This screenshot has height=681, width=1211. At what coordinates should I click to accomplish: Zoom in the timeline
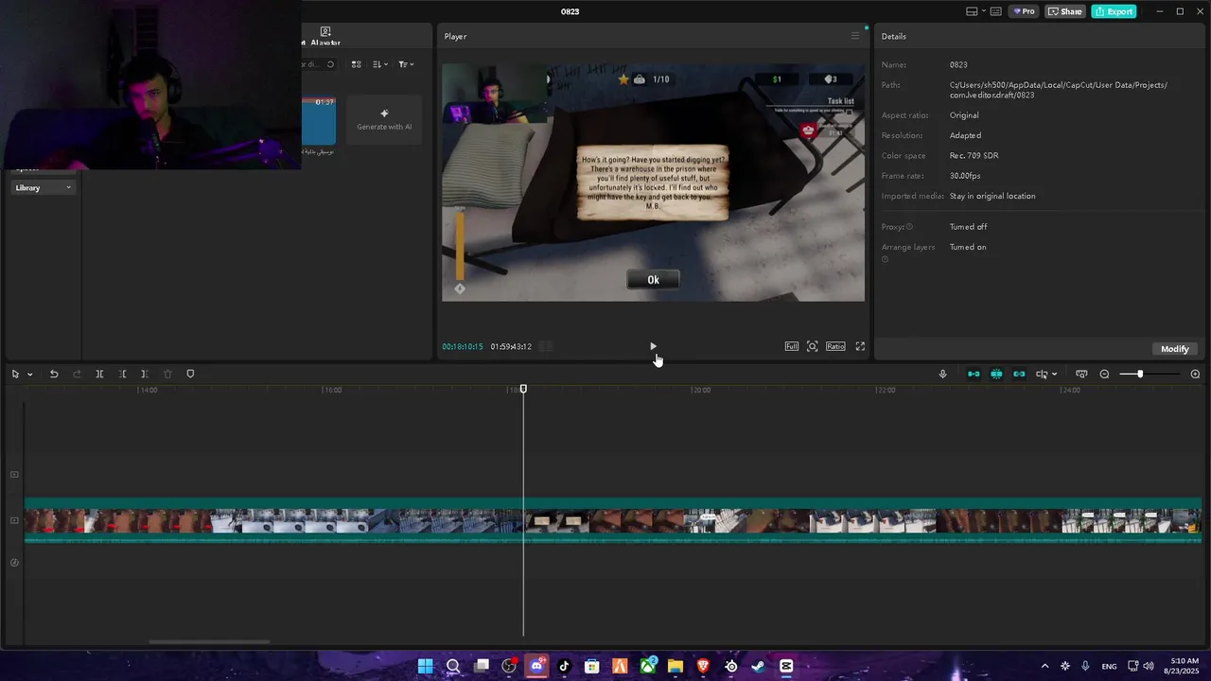coord(1195,374)
